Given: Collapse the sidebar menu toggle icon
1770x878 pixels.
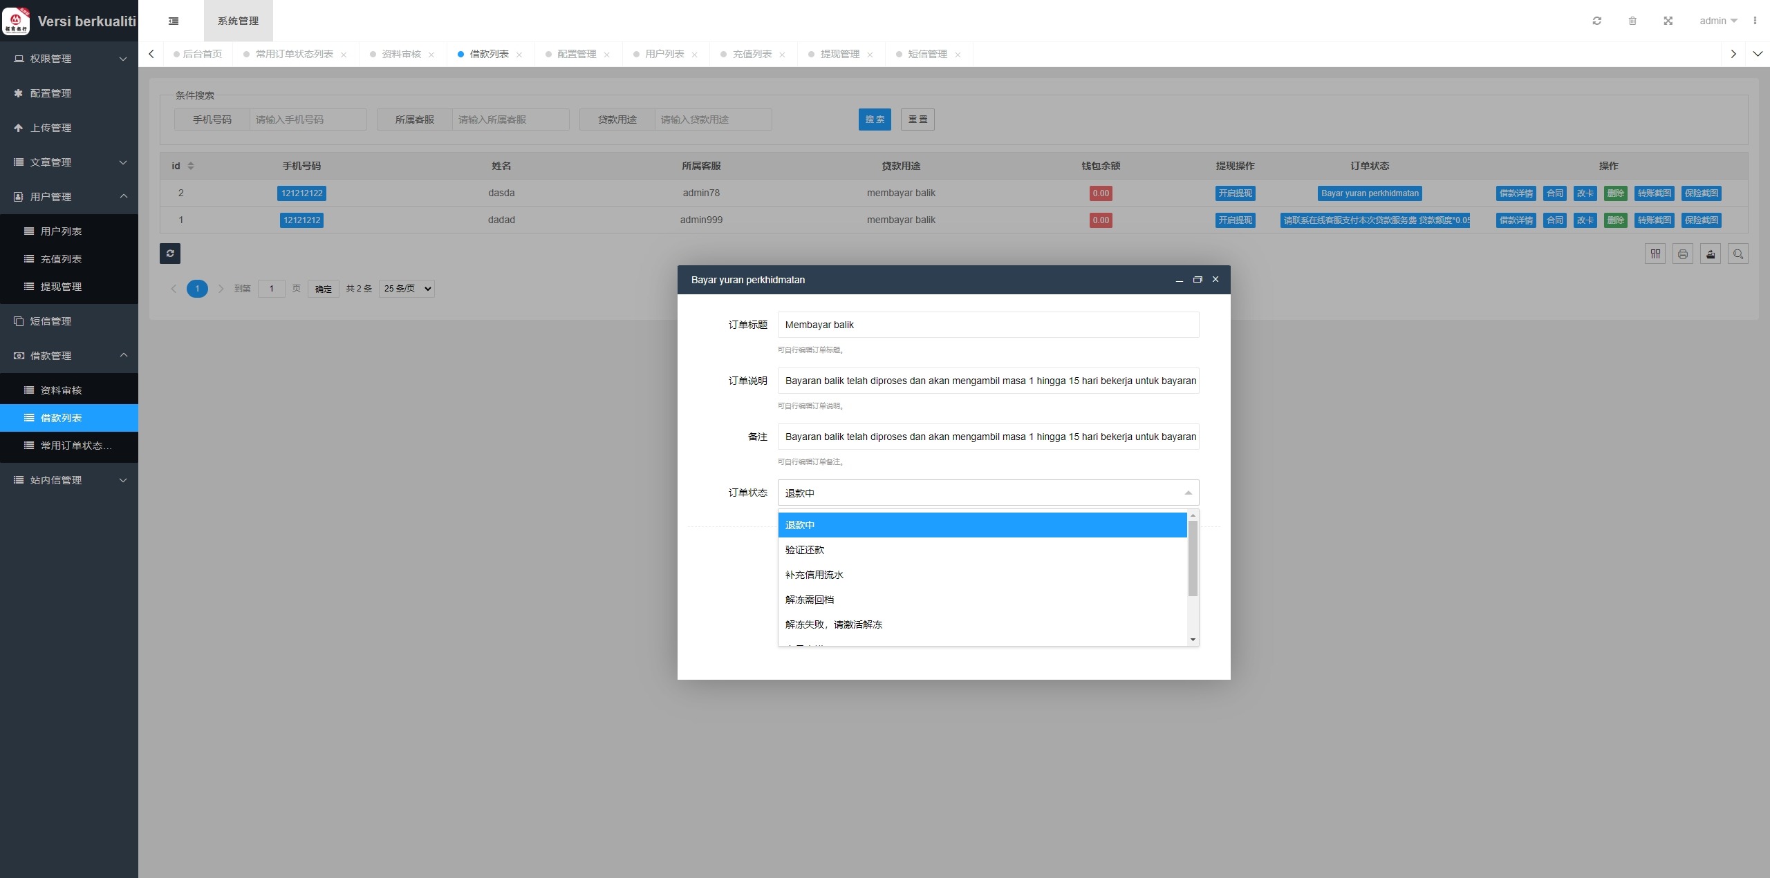Looking at the screenshot, I should 174,21.
